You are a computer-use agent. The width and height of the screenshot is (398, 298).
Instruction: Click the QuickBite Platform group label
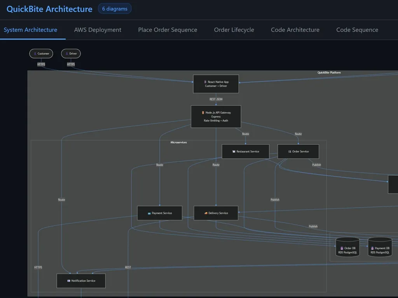[329, 73]
